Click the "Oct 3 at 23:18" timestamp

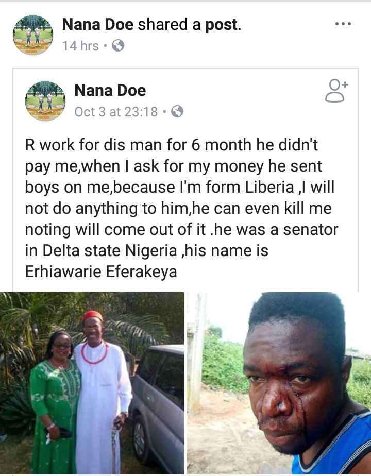(x=116, y=111)
